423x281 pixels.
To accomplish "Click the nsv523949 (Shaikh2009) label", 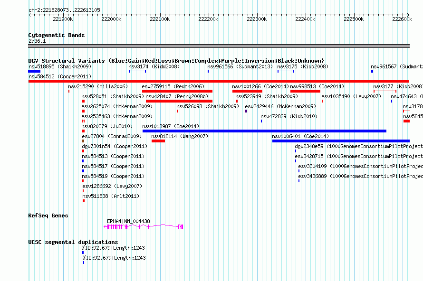I will point(267,96).
